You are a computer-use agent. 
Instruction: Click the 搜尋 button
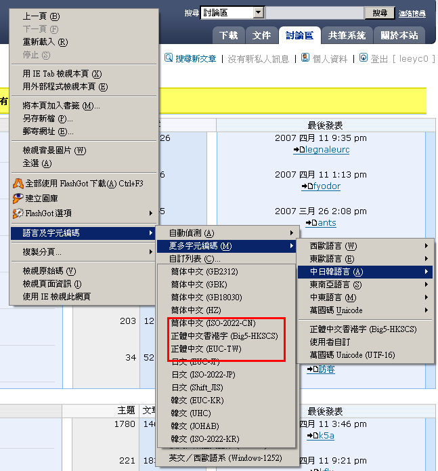coord(380,13)
